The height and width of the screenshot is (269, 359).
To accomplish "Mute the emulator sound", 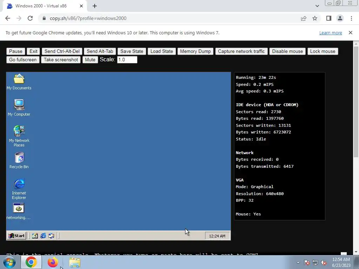I will (90, 60).
